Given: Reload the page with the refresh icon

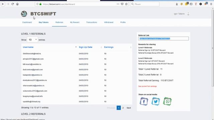Looking at the screenshot, I should tap(13, 4).
